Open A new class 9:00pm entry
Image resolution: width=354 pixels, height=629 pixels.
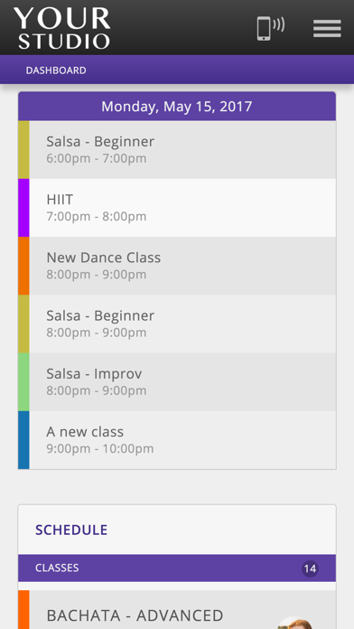(x=177, y=440)
